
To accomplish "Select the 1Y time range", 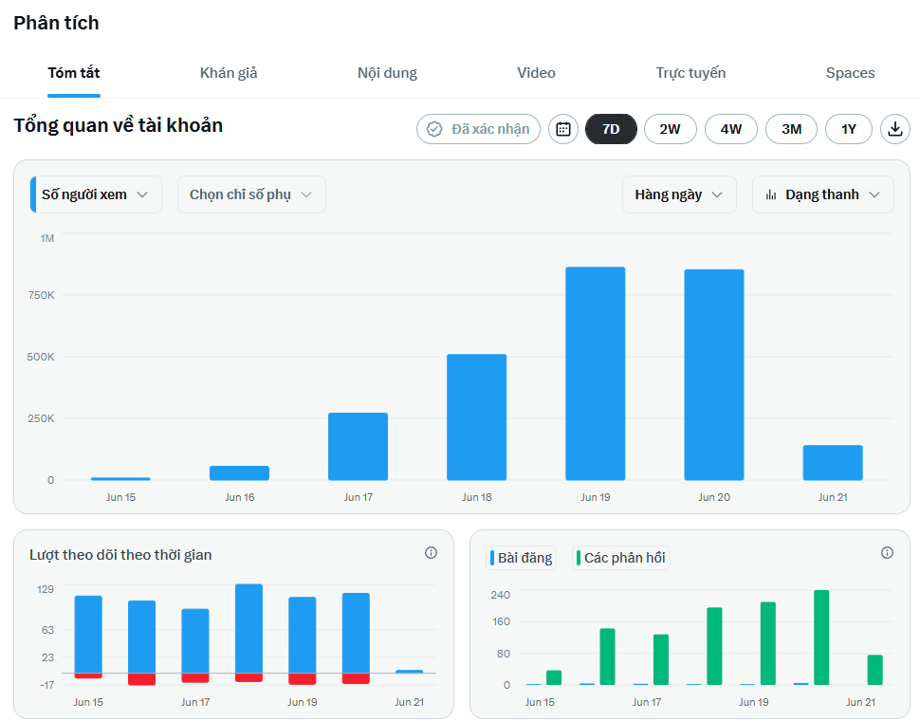I will (849, 129).
